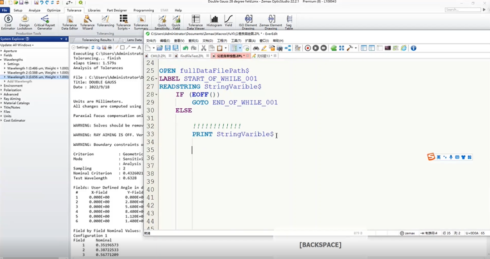
Task: Collapse the code fold at line 28
Action: coord(156,94)
